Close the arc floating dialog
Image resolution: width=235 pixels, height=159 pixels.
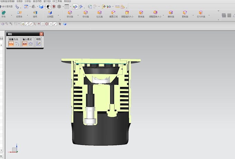(x=41, y=34)
